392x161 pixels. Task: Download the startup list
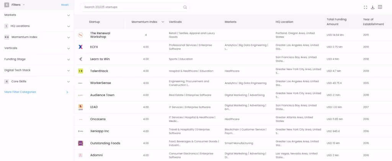pyautogui.click(x=372, y=7)
